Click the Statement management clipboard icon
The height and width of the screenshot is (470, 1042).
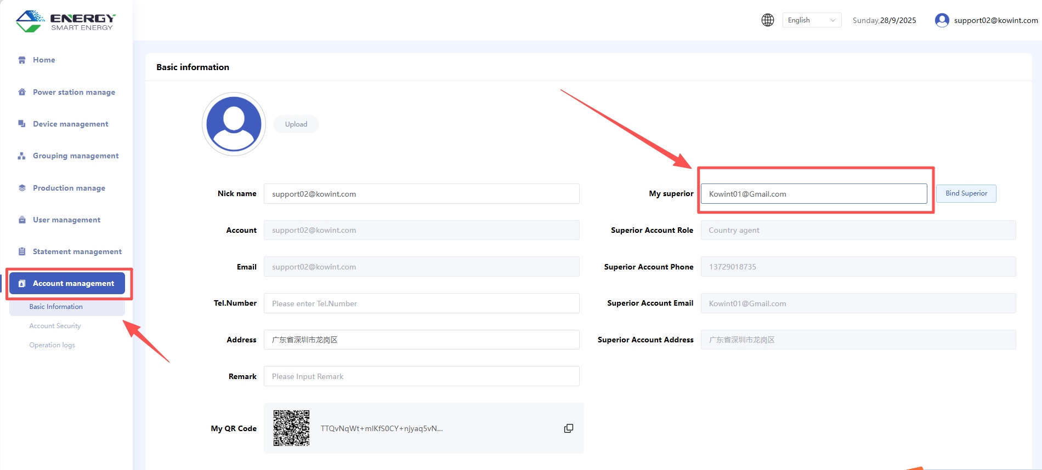(x=22, y=251)
